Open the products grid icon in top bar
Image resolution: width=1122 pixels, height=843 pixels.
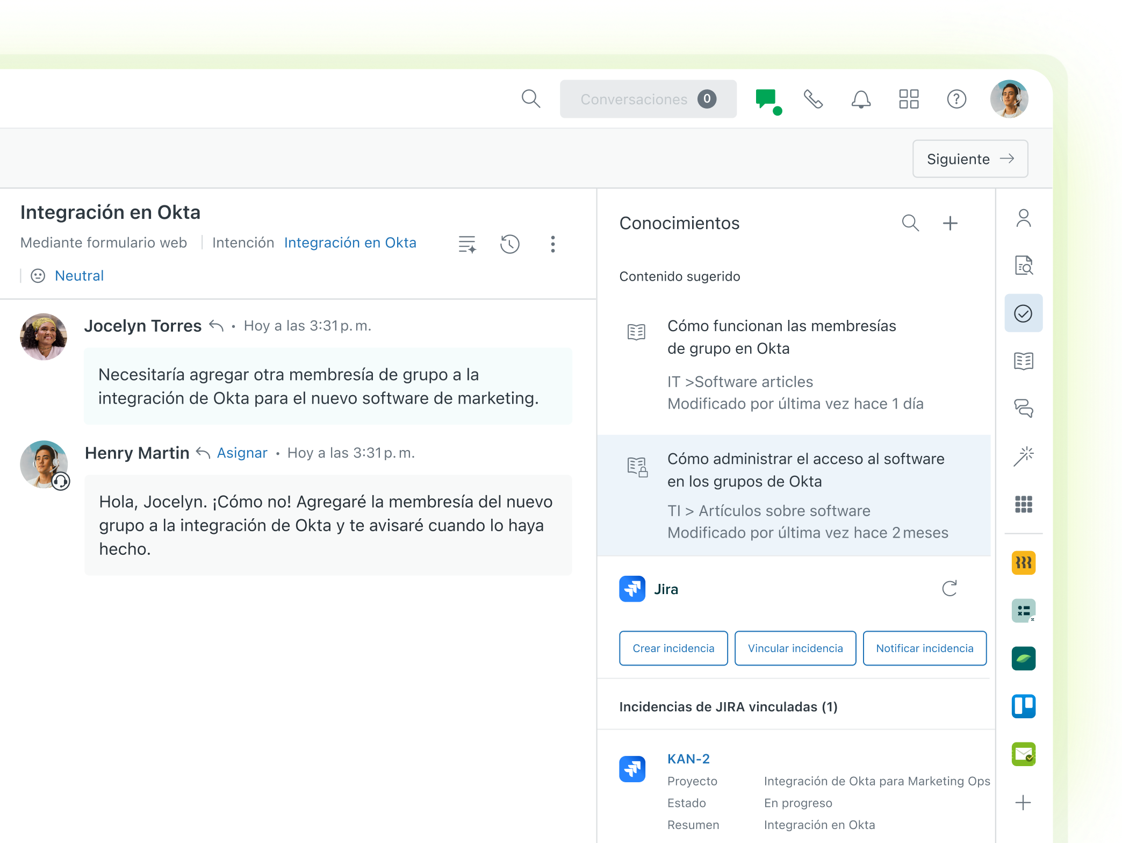point(909,99)
